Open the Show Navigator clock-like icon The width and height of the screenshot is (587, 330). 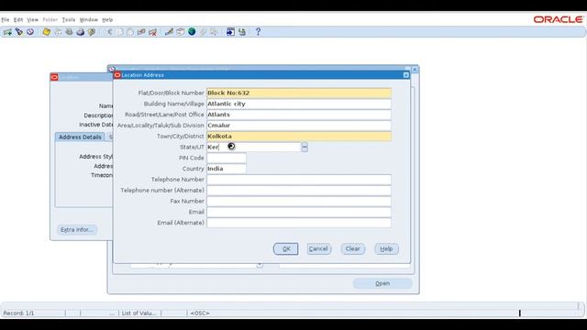(30, 32)
